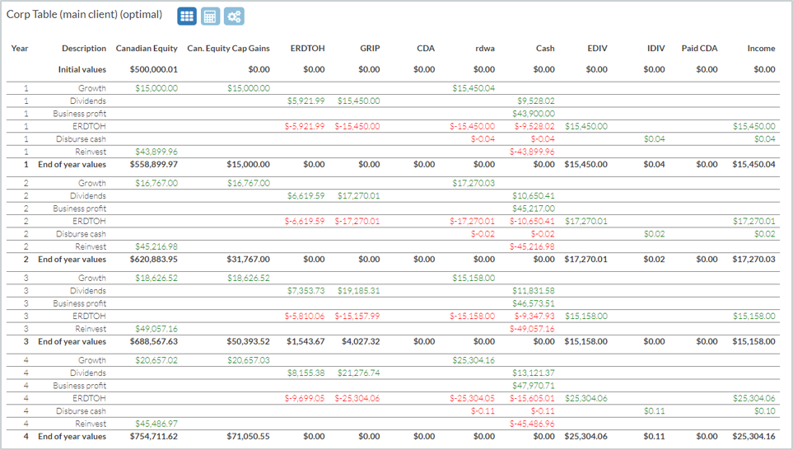Click initial Canadian Equity $500,000.01
793x450 pixels.
click(x=154, y=70)
